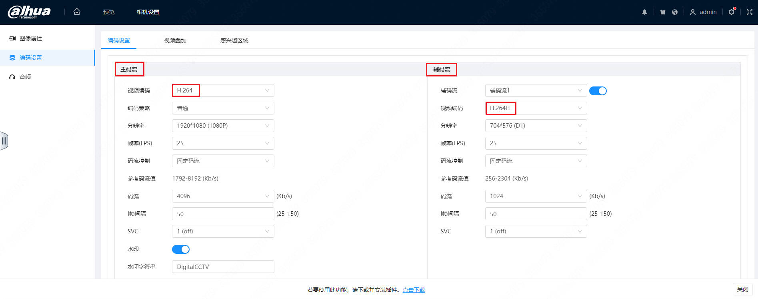This screenshot has height=299, width=758.
Task: Click the 点击下载 plugin download link
Action: (x=414, y=290)
